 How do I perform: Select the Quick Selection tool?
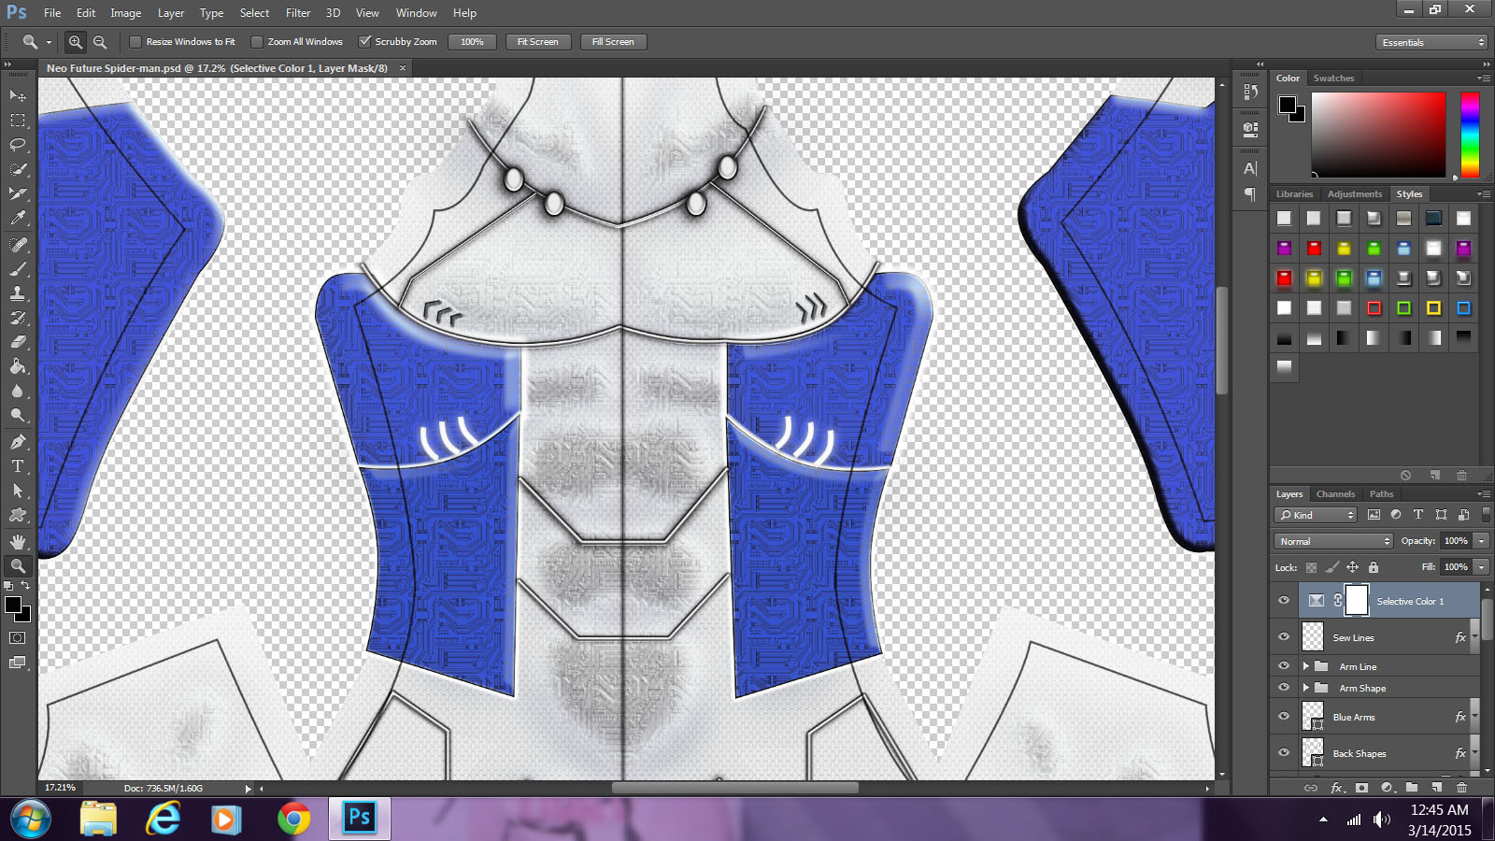18,169
